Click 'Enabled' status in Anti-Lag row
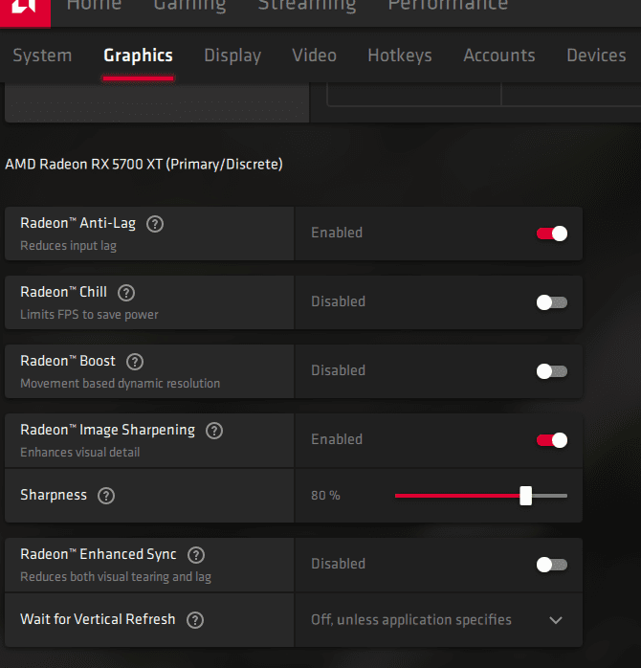This screenshot has width=641, height=668. click(x=337, y=233)
